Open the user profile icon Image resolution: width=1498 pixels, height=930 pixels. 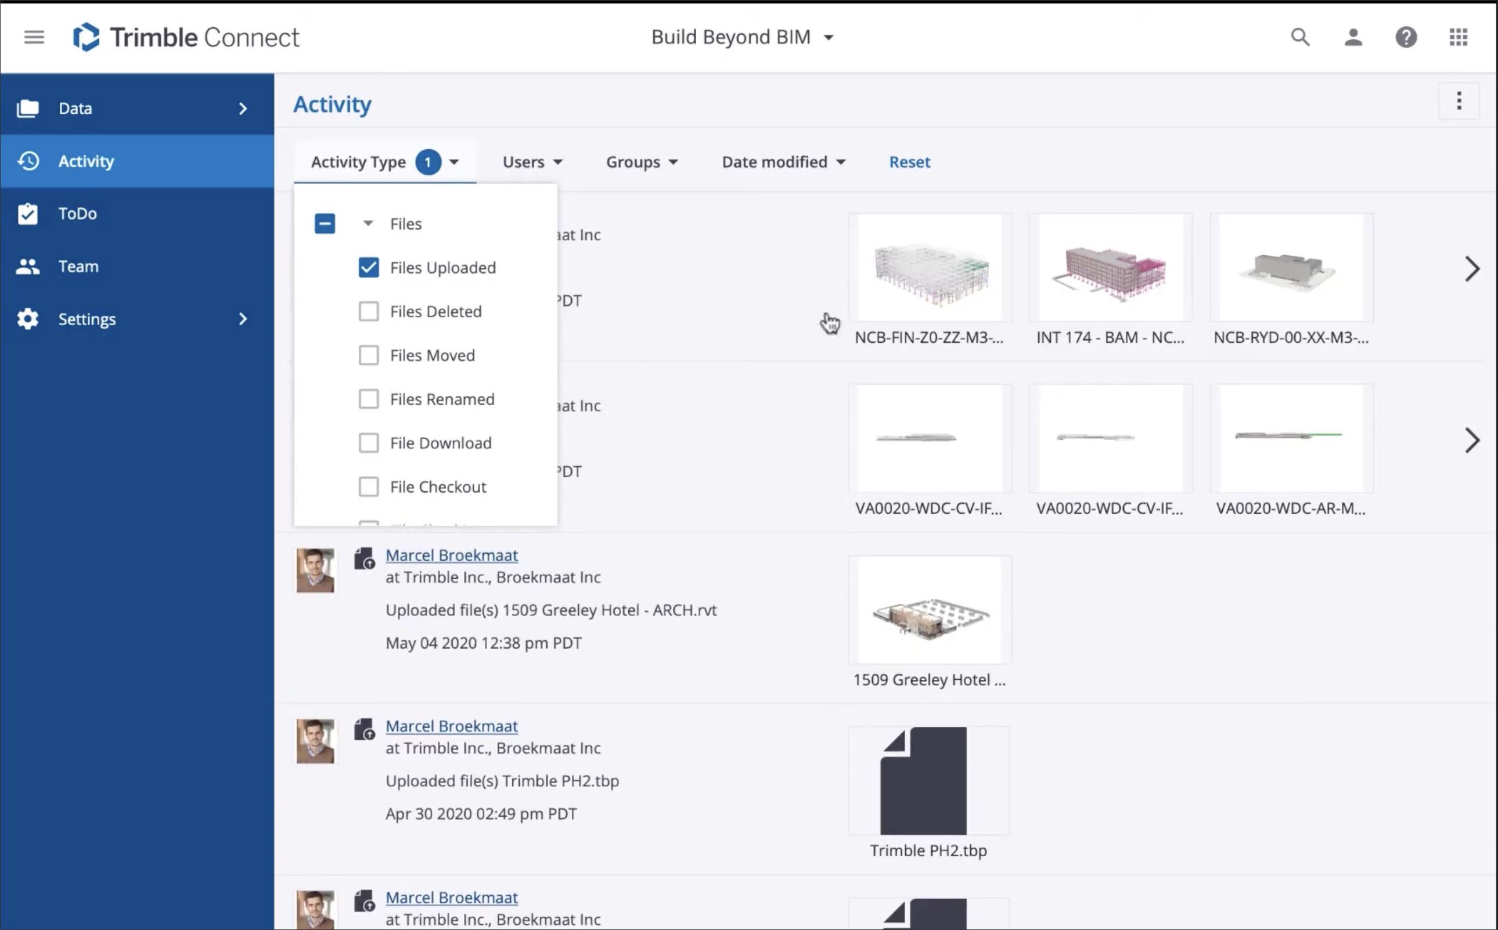[x=1353, y=38]
